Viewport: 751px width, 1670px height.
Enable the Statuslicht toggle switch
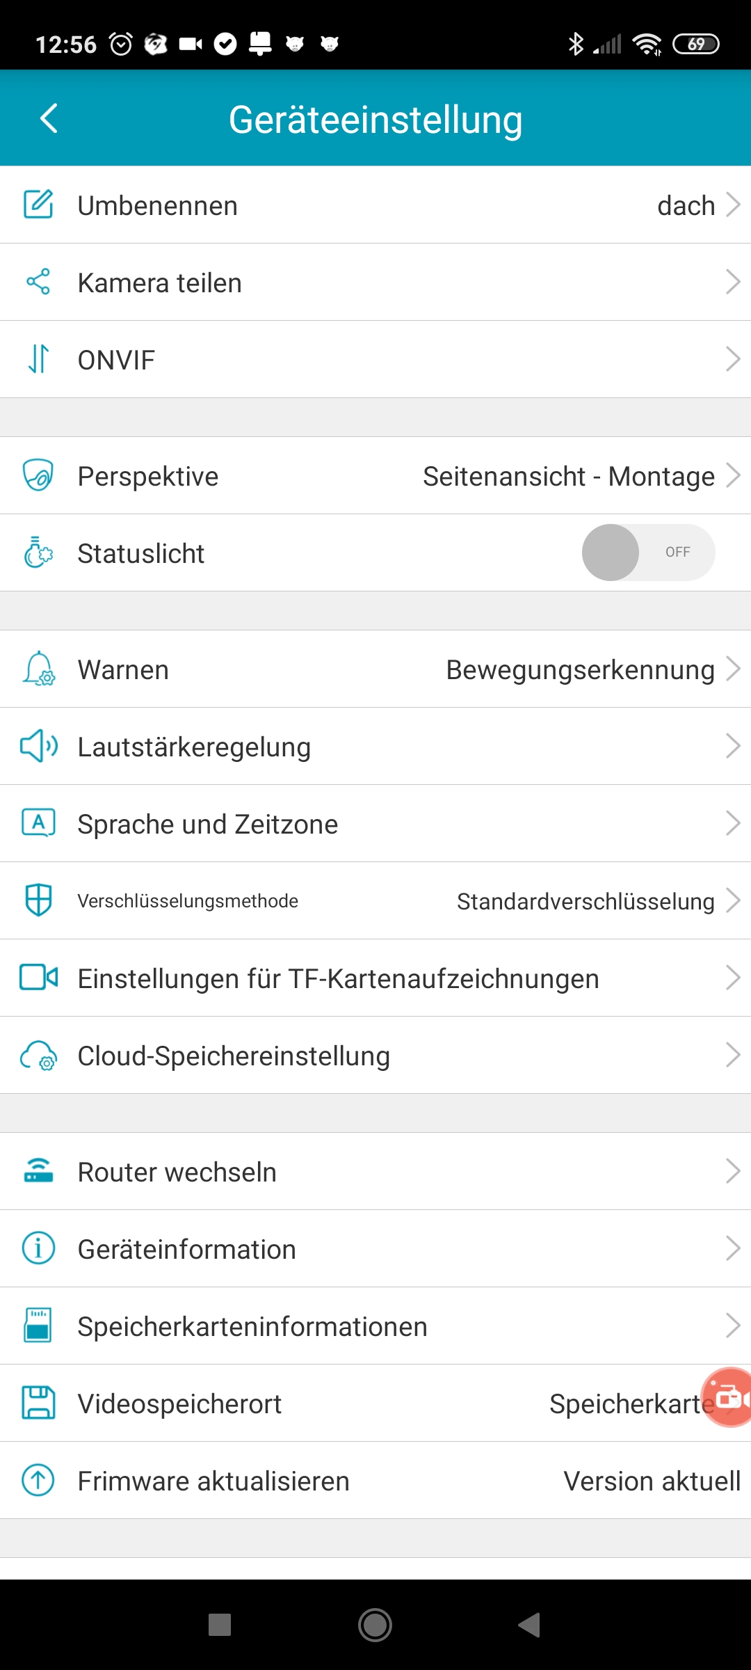(x=648, y=552)
